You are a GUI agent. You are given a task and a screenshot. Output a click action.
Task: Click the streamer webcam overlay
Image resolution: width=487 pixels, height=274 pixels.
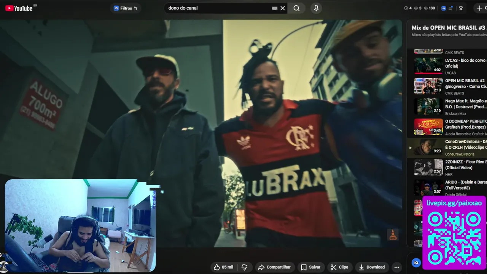[80, 226]
